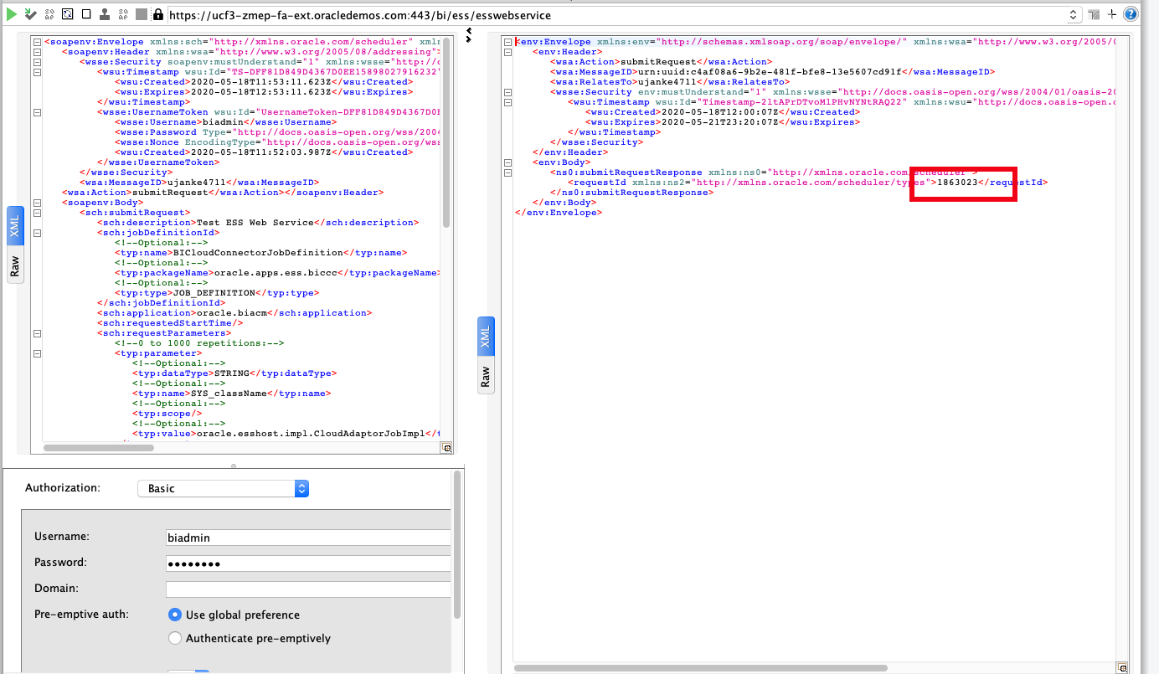Image resolution: width=1159 pixels, height=674 pixels.
Task: Click the padlock icon beside the URL
Action: (x=157, y=14)
